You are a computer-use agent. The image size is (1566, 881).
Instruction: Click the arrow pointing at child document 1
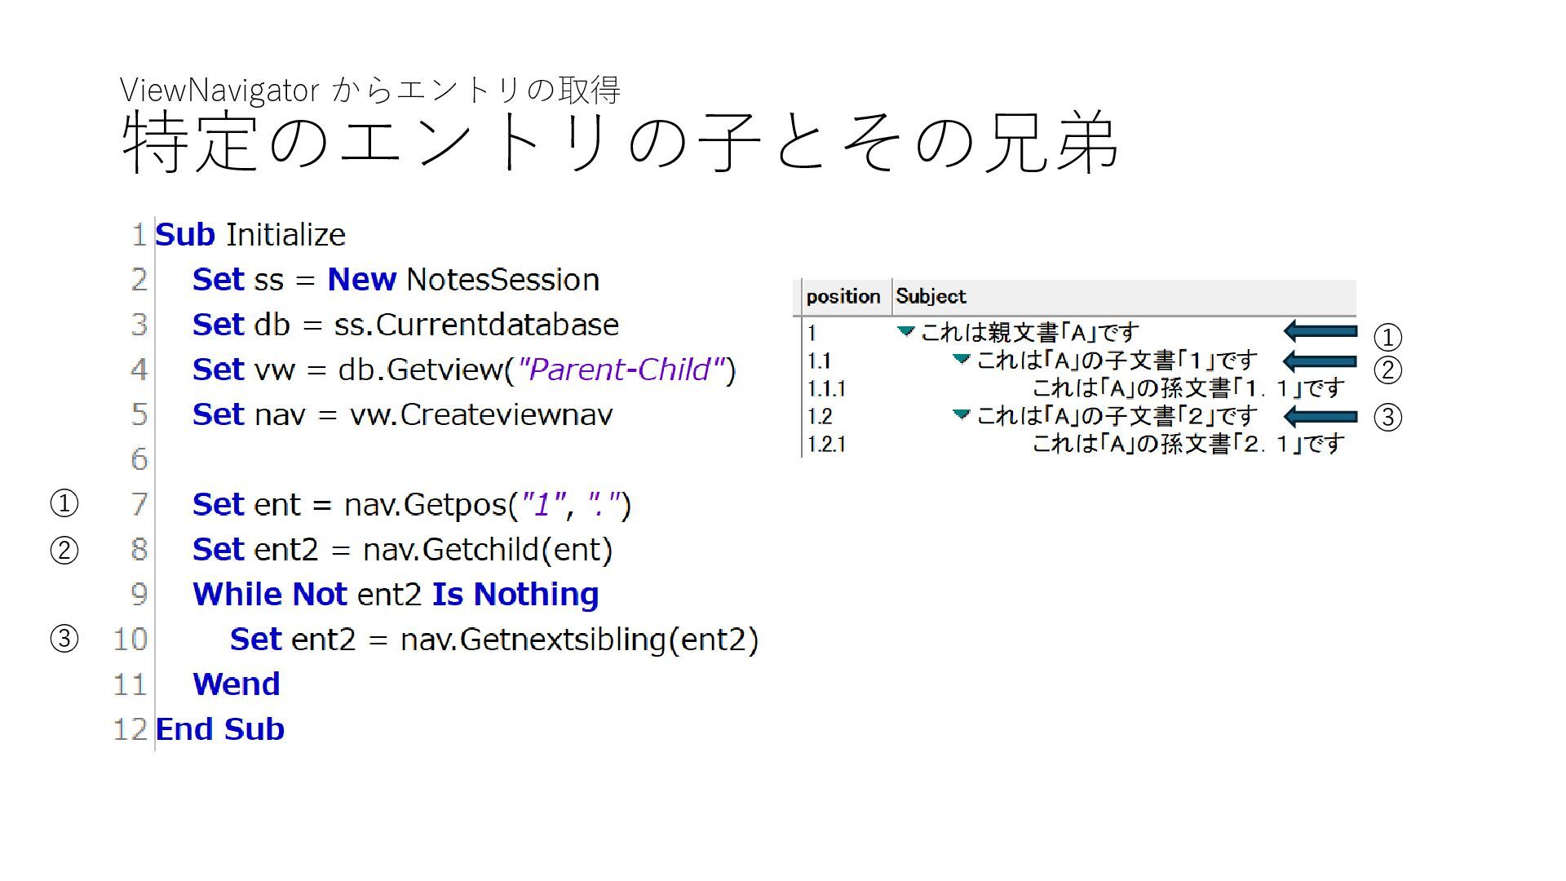pyautogui.click(x=1320, y=361)
